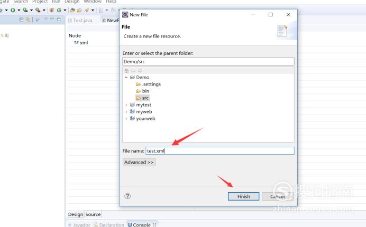
Task: Select the yourweb project
Action: 145,118
